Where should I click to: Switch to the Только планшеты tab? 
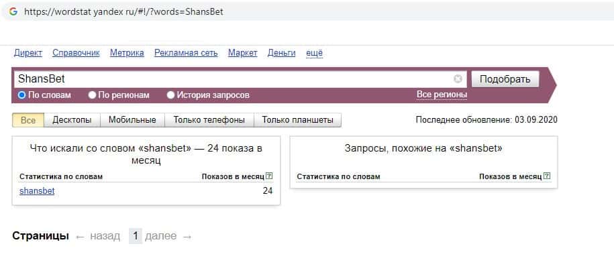297,120
